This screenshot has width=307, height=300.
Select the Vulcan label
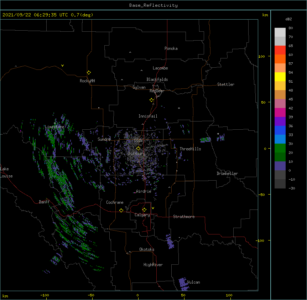click(x=193, y=282)
